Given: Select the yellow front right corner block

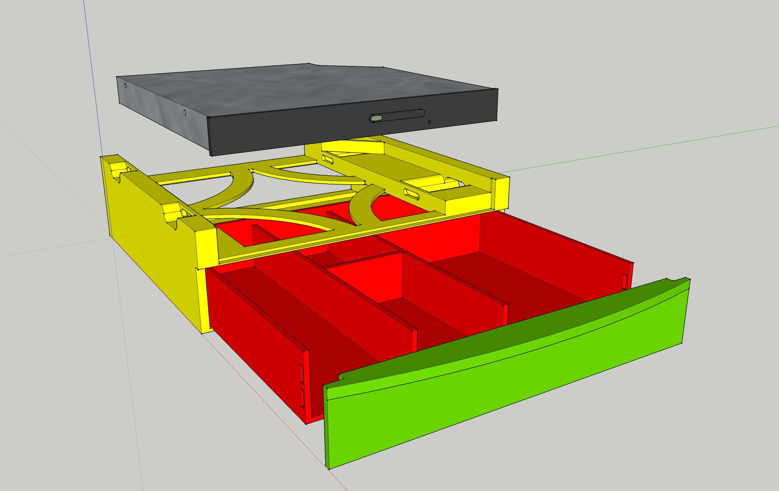Looking at the screenshot, I should [x=501, y=193].
